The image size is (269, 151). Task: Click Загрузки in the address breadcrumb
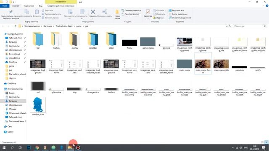[47, 26]
